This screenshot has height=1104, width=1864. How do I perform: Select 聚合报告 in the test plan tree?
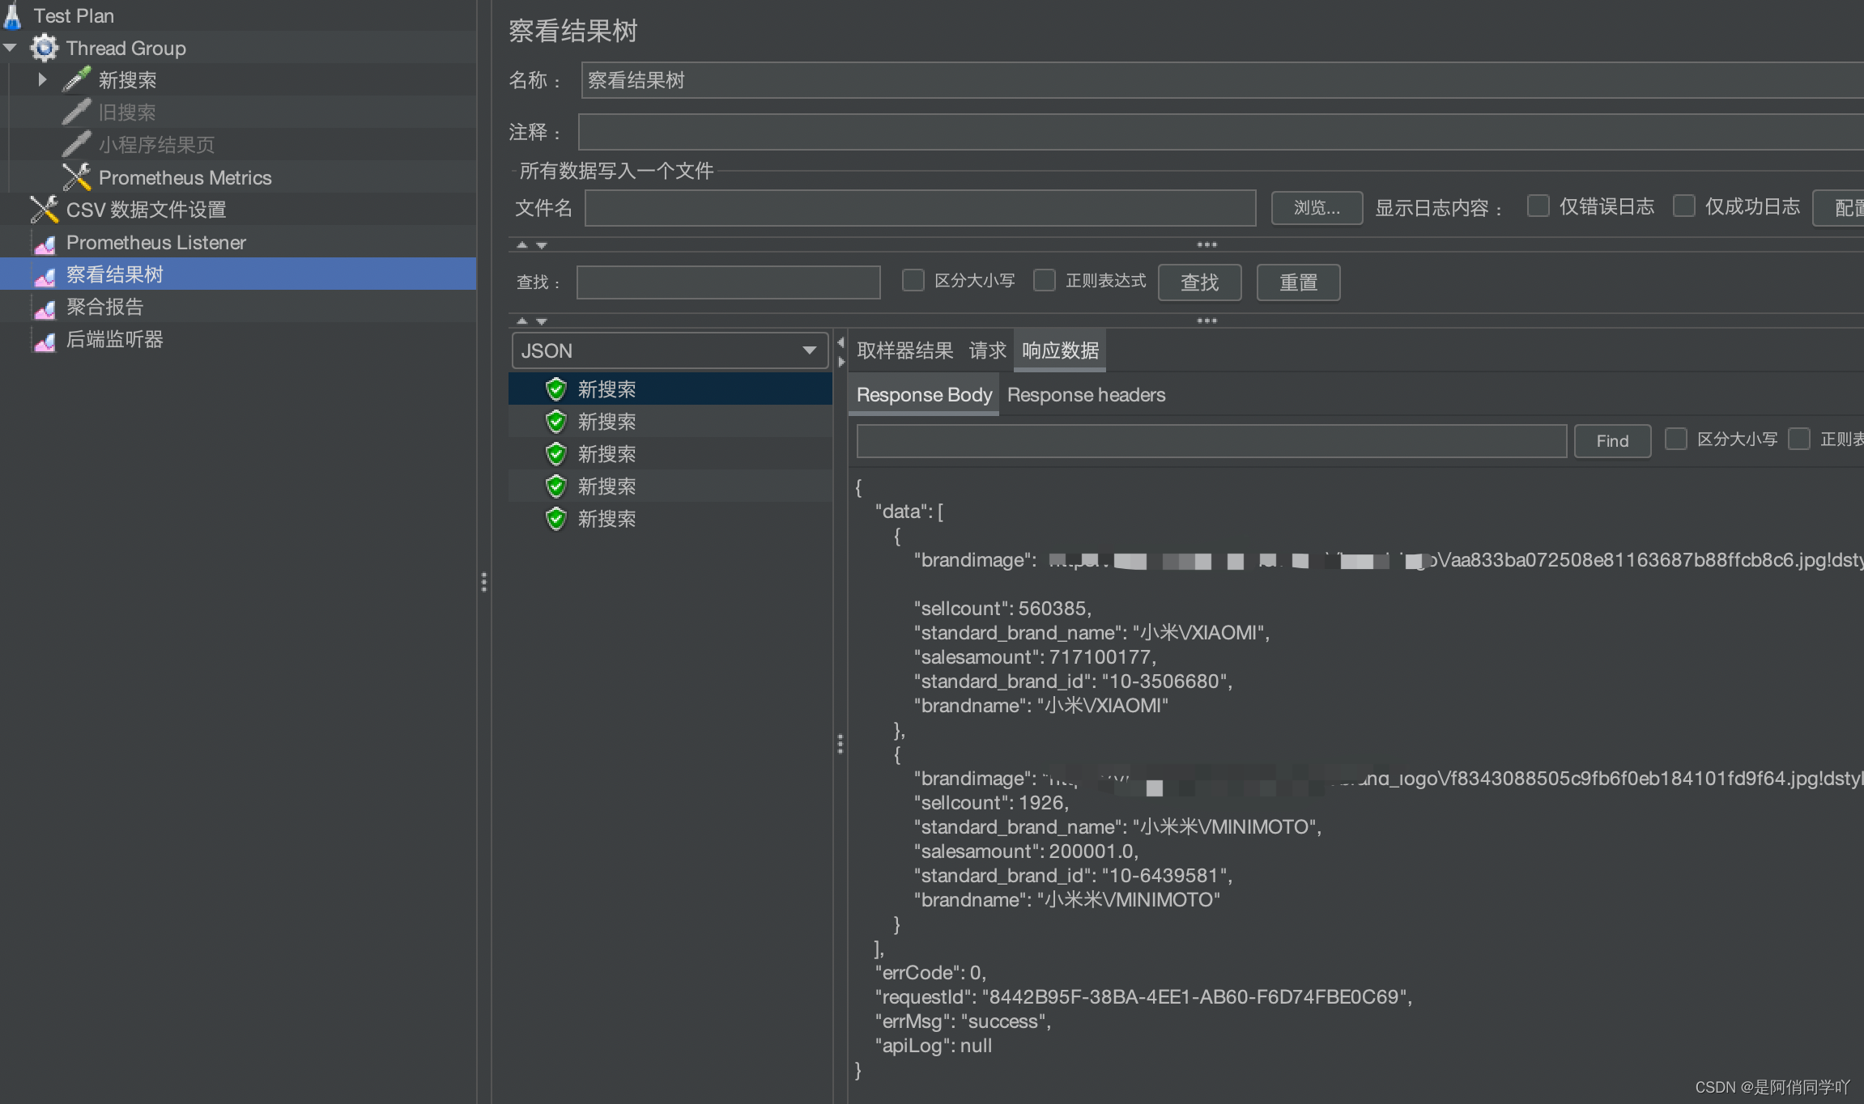104,308
